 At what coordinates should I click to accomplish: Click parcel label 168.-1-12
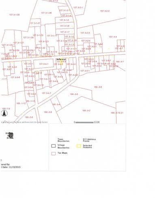point(21,103)
